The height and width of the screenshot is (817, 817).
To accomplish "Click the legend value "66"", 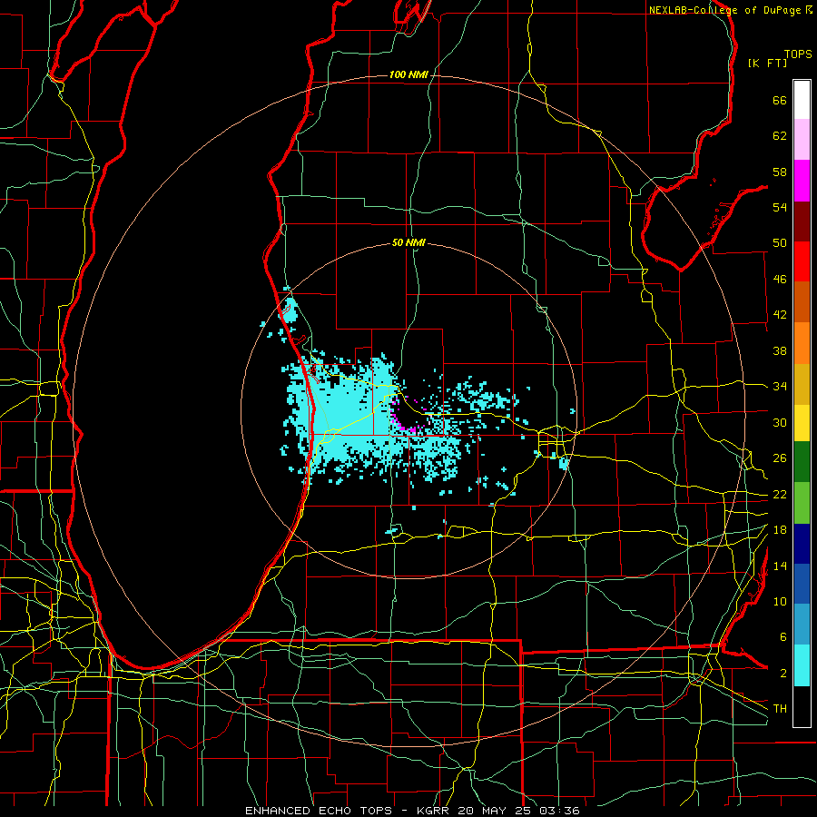I will click(780, 101).
